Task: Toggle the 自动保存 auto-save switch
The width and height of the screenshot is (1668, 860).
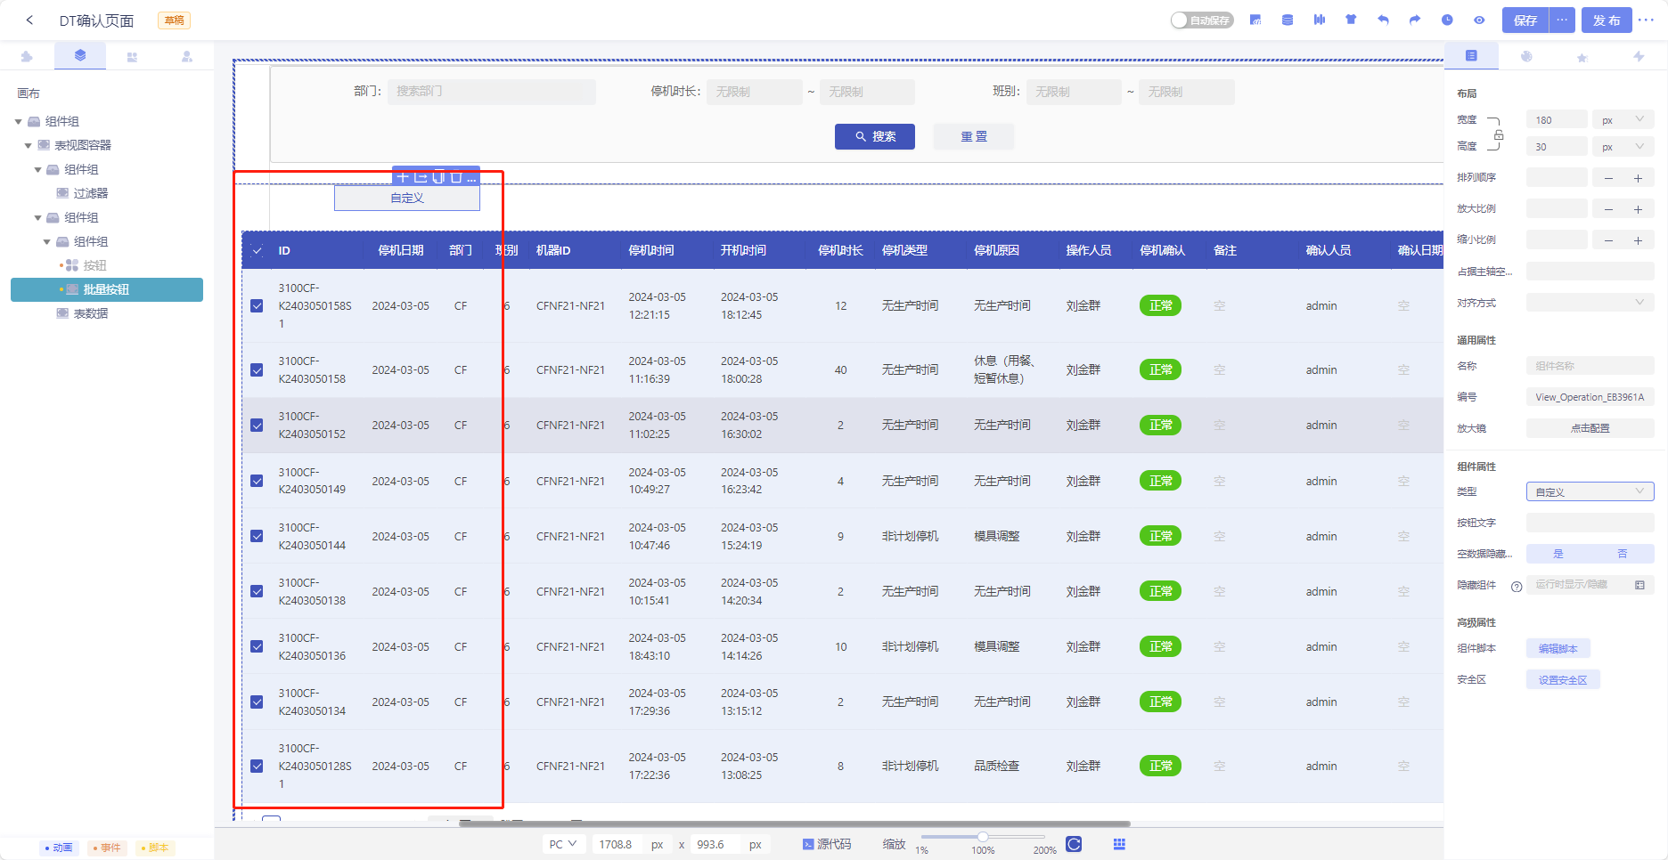Action: coord(1202,20)
